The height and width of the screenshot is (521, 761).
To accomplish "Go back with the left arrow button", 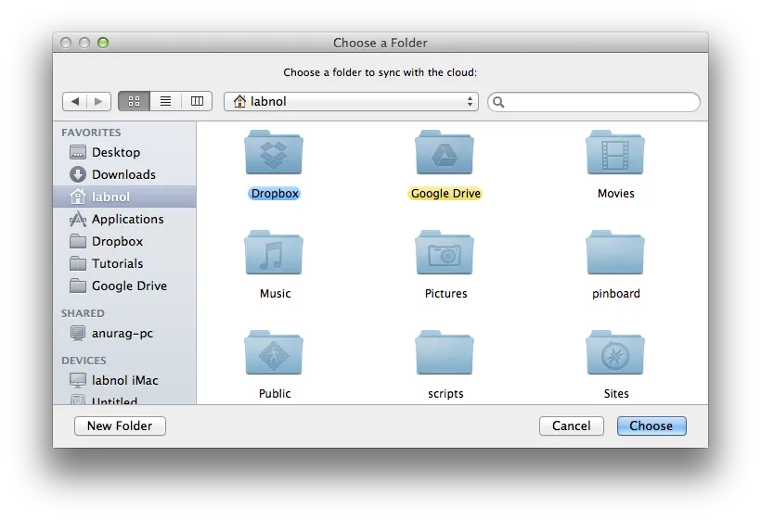I will (75, 101).
